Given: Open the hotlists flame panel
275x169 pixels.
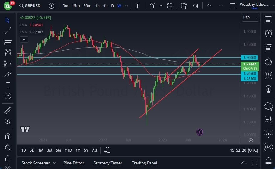Looking at the screenshot, I should click(268, 62).
